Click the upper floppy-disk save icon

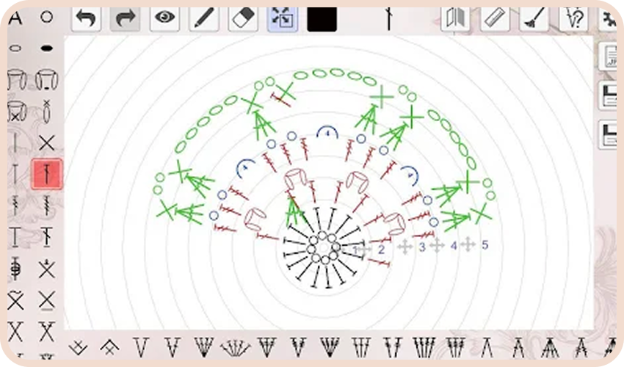[x=608, y=96]
